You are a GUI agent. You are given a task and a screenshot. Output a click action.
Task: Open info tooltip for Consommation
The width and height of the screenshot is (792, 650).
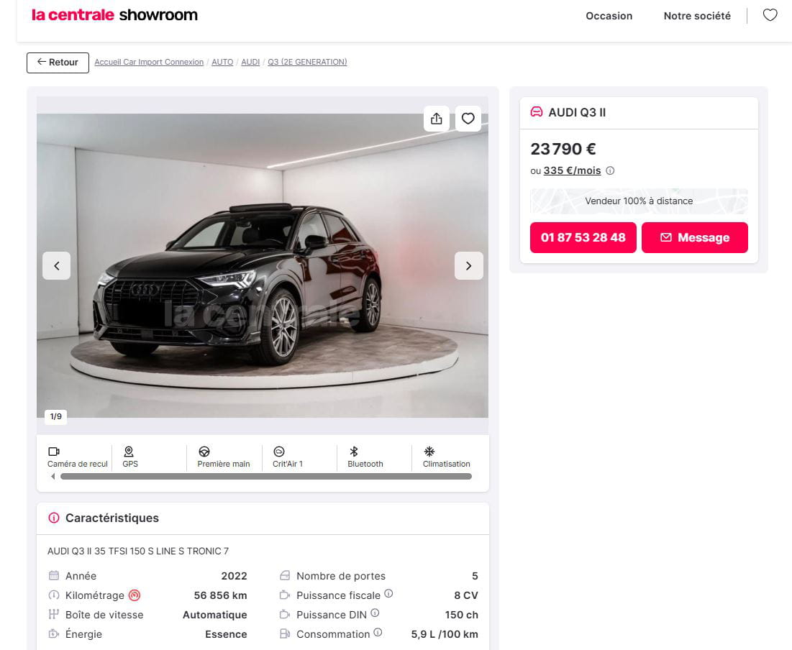(x=378, y=633)
